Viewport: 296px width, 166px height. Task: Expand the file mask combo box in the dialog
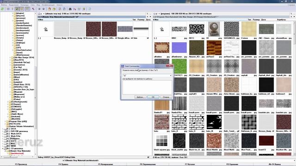coord(171,76)
